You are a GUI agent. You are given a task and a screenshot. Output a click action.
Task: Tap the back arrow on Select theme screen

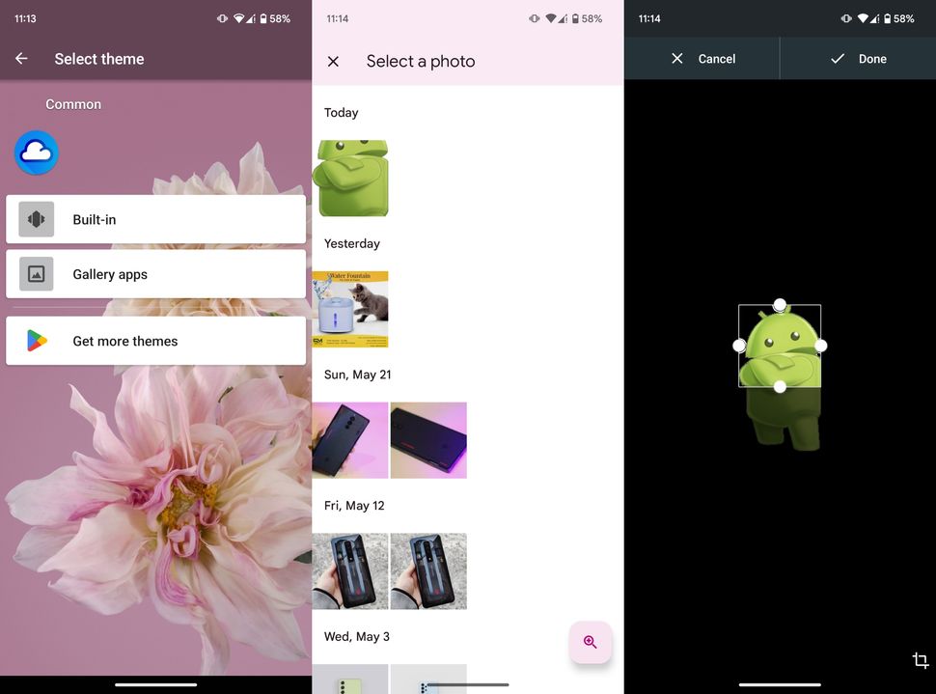click(21, 59)
